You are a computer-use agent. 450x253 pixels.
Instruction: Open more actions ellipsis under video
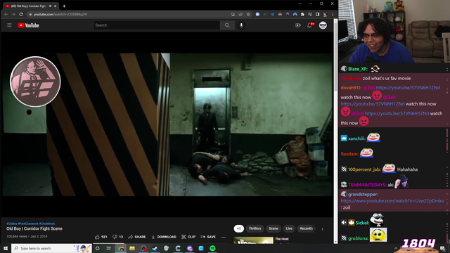(224, 237)
